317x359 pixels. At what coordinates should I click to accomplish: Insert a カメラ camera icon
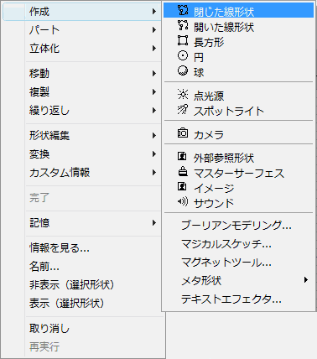tap(183, 133)
